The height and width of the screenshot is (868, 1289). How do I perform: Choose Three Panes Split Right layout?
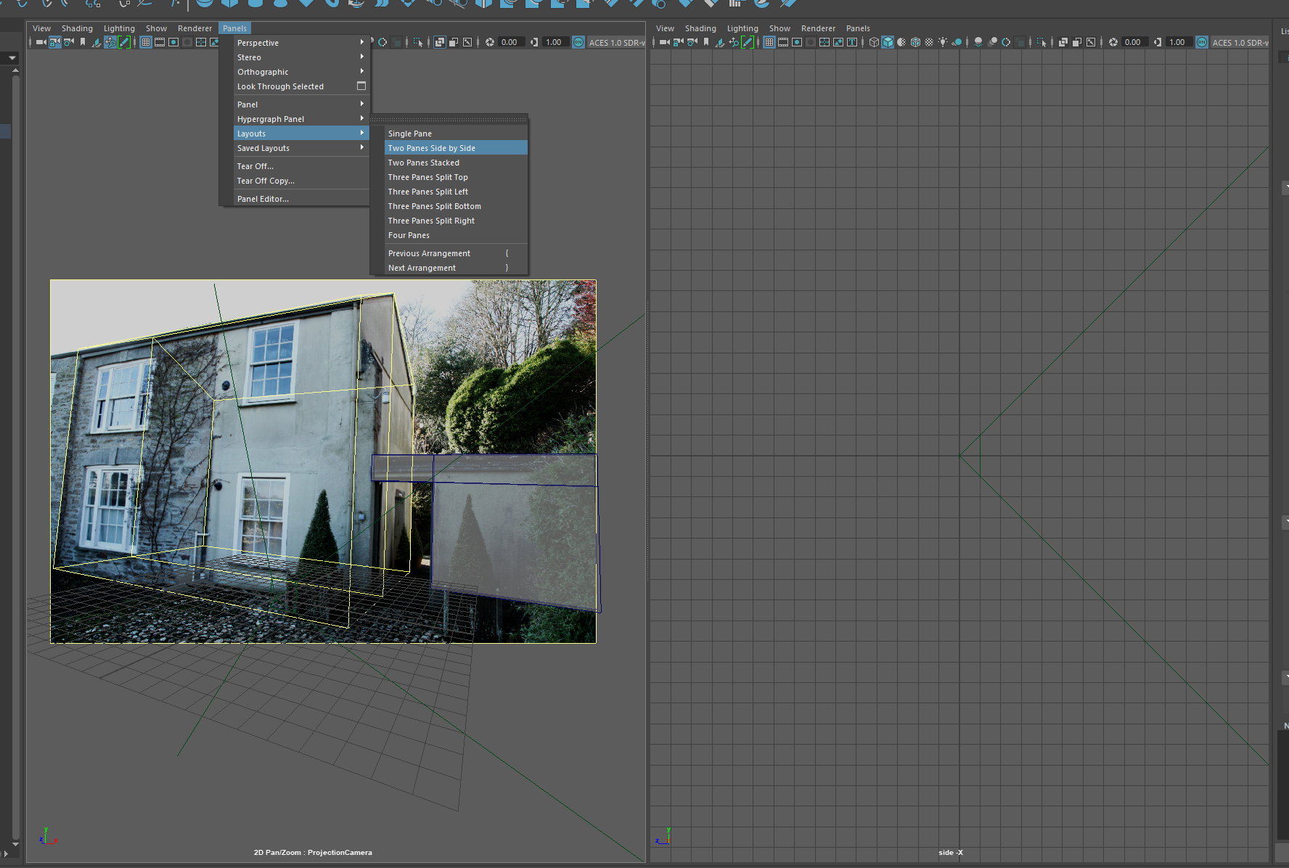(456, 221)
